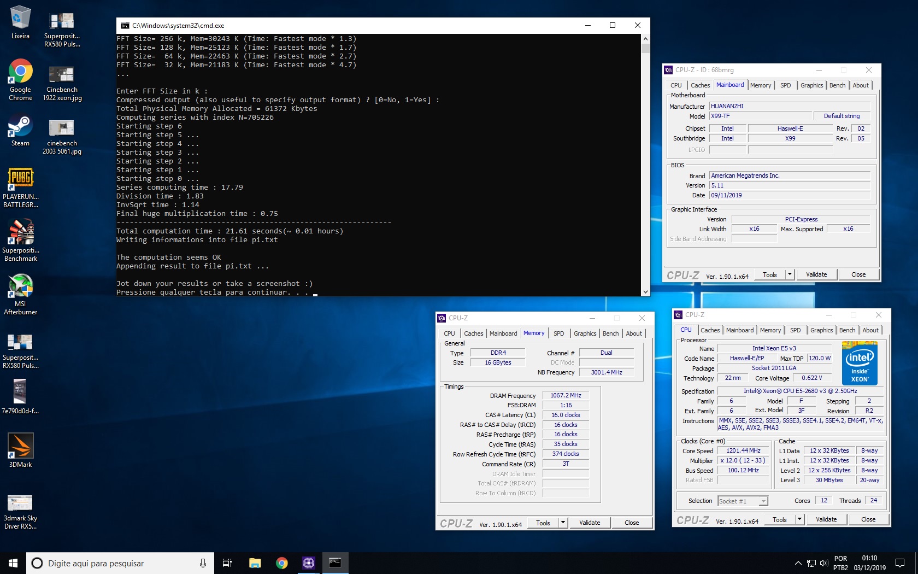Launch Google Chrome from desktop

(20, 80)
